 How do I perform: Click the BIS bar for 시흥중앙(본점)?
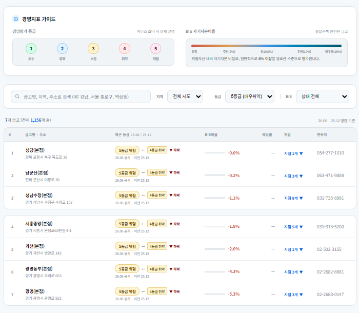215,226
